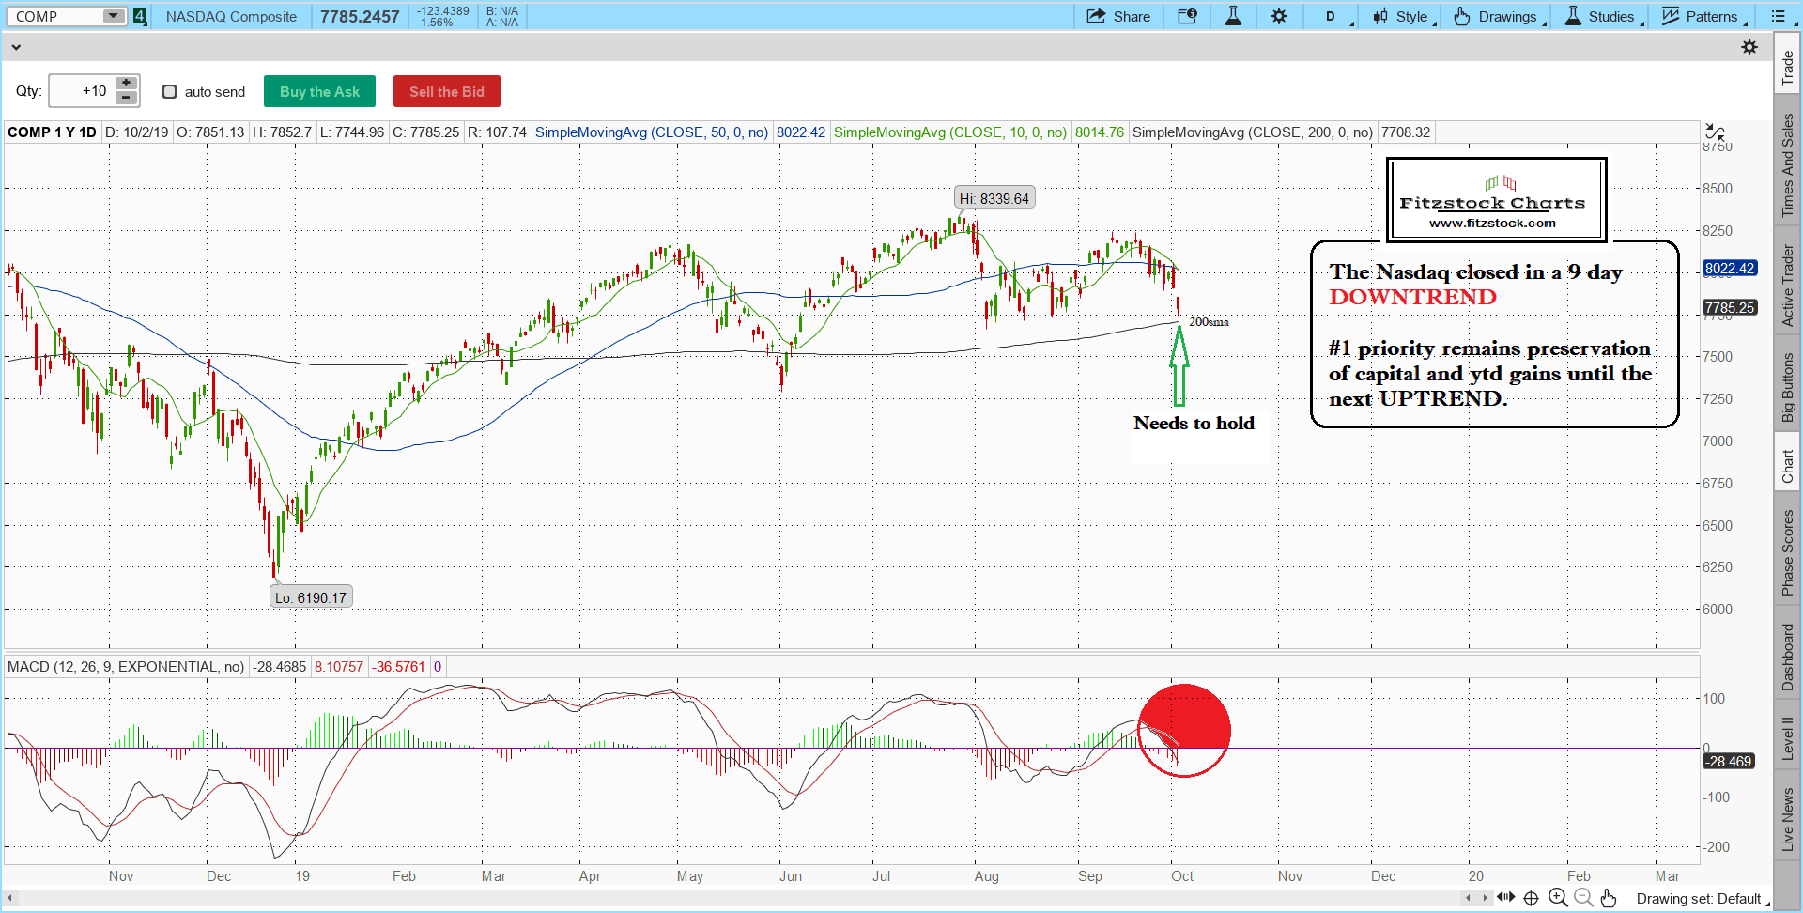Viewport: 1803px width, 913px height.
Task: Open the D timeframe dropdown
Action: click(1335, 16)
